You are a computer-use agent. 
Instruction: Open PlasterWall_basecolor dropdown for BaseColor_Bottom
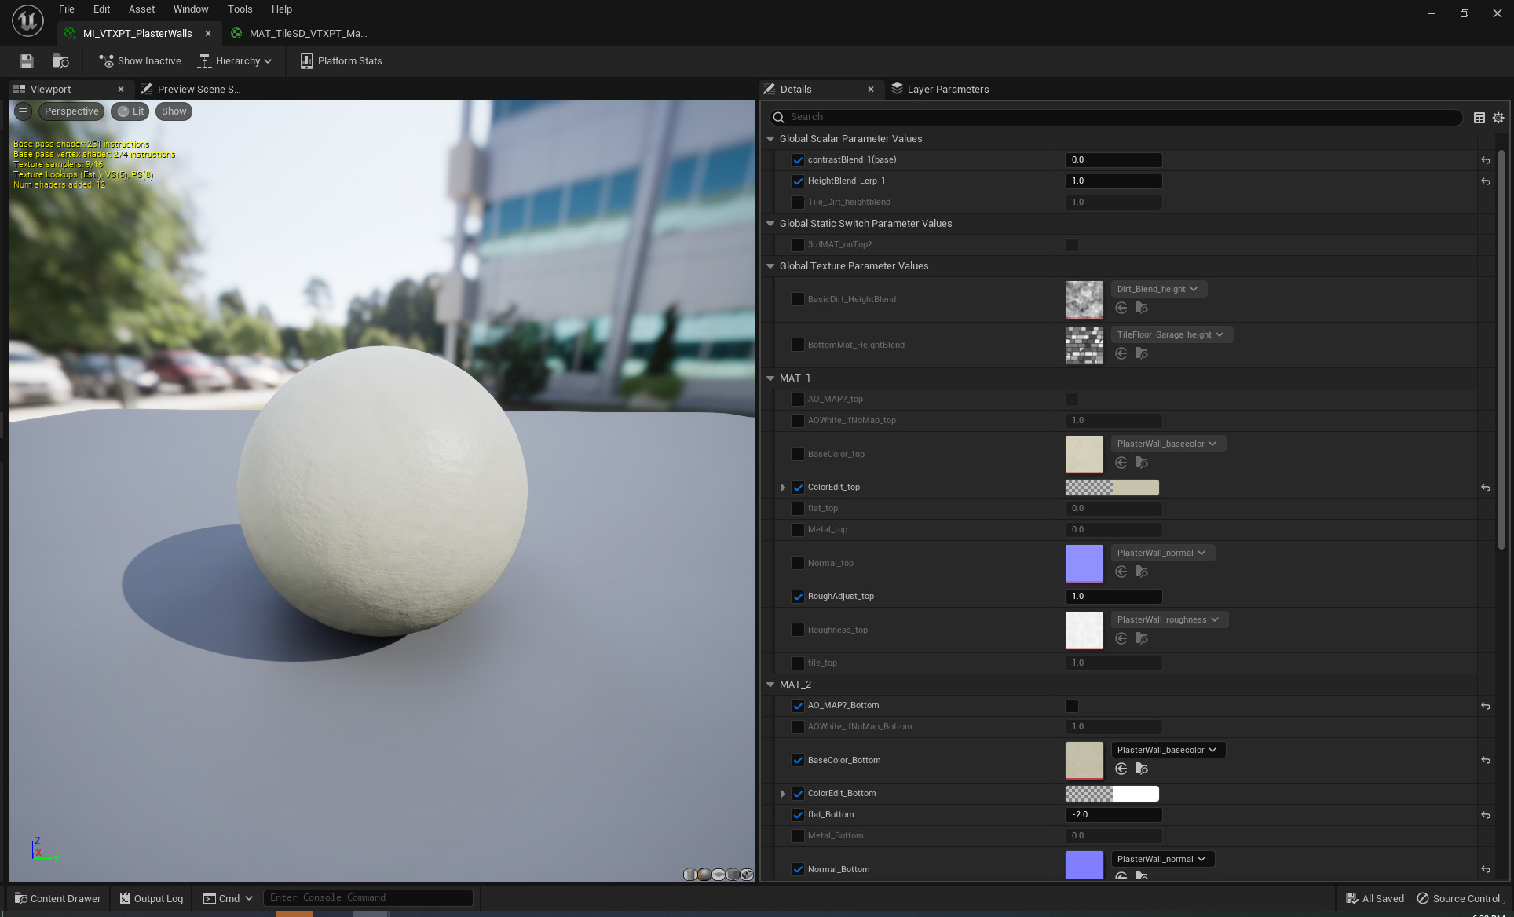tap(1168, 750)
